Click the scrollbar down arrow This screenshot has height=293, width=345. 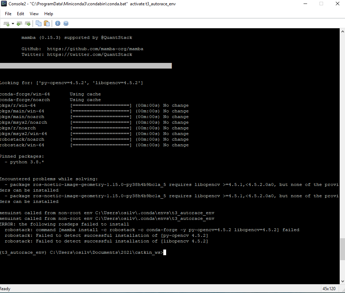(343, 281)
